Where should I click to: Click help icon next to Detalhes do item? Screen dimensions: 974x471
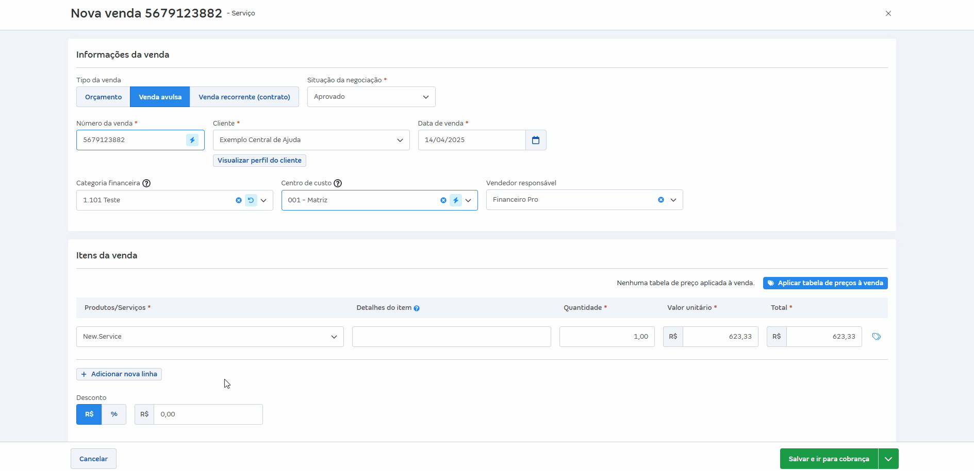tap(417, 308)
